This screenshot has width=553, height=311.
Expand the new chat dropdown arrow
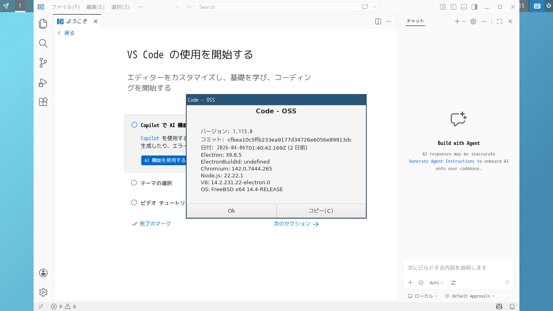point(464,21)
